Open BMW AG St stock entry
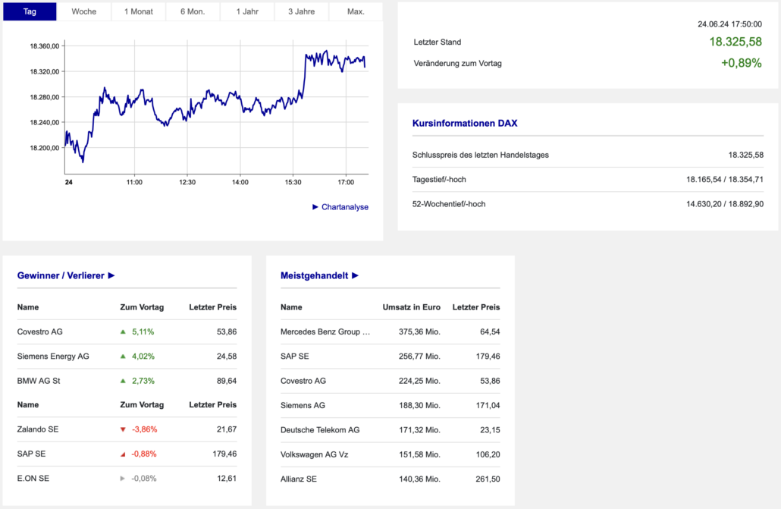Screen dimensions: 781x509 point(39,381)
